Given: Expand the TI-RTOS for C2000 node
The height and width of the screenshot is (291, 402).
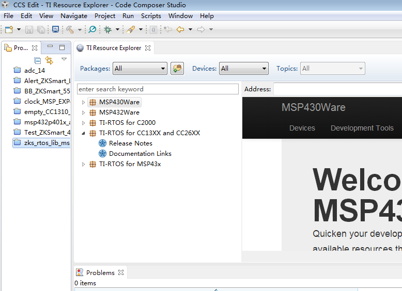Looking at the screenshot, I should point(83,123).
